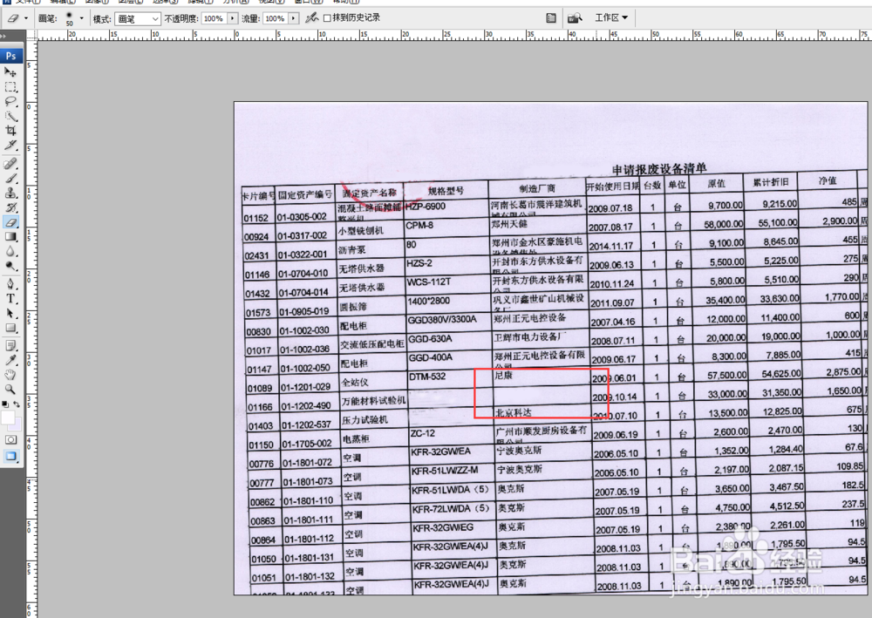
Task: Open the 流量 flow slider arrow
Action: tap(293, 19)
